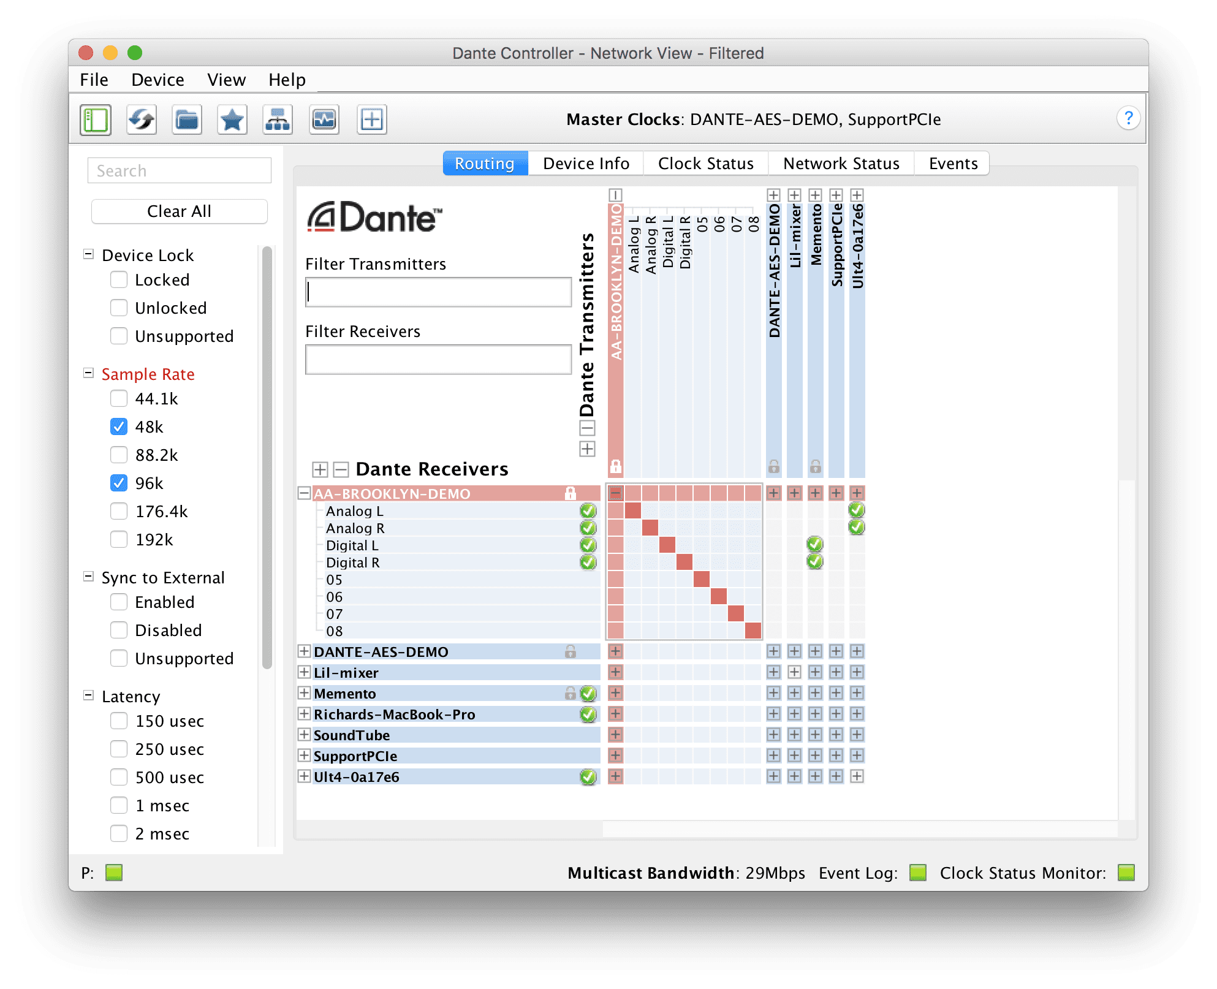1217x989 pixels.
Task: Collapse the AA-BROOKLYN-DEMO receiver tree
Action: (303, 493)
